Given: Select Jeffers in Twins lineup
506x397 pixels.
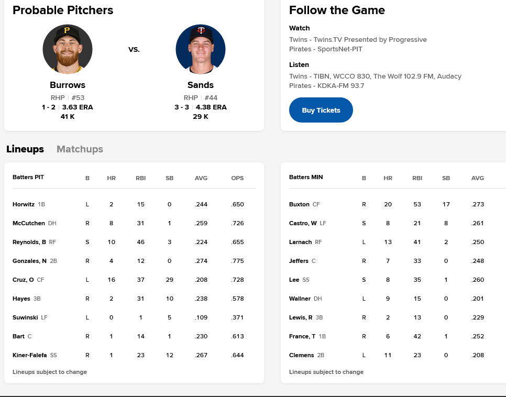Looking at the screenshot, I should coord(299,261).
